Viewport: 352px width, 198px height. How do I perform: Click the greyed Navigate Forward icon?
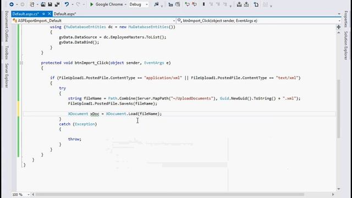click(22, 4)
